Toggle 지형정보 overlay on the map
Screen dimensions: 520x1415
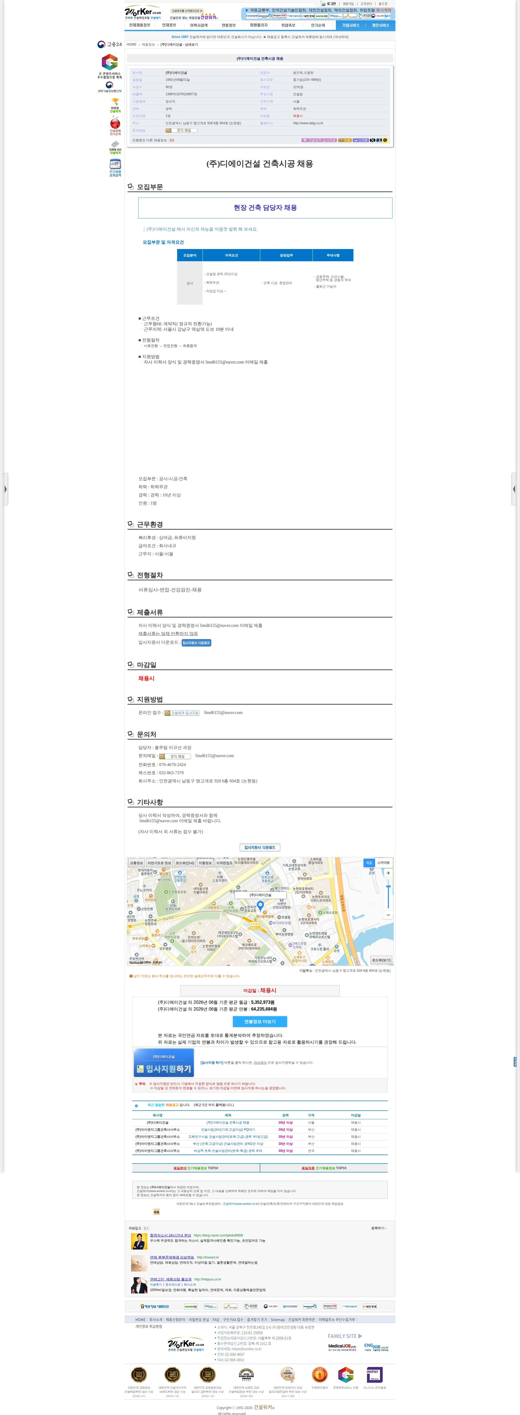pyautogui.click(x=205, y=863)
